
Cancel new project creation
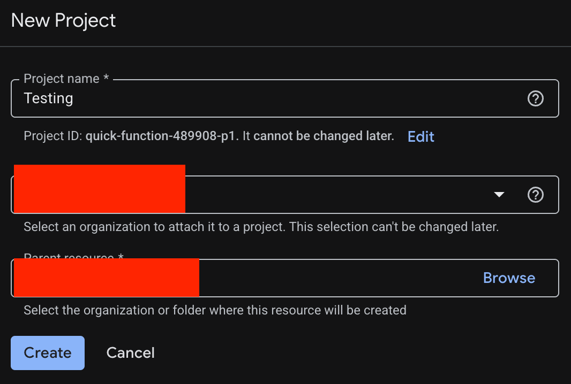[x=130, y=353]
